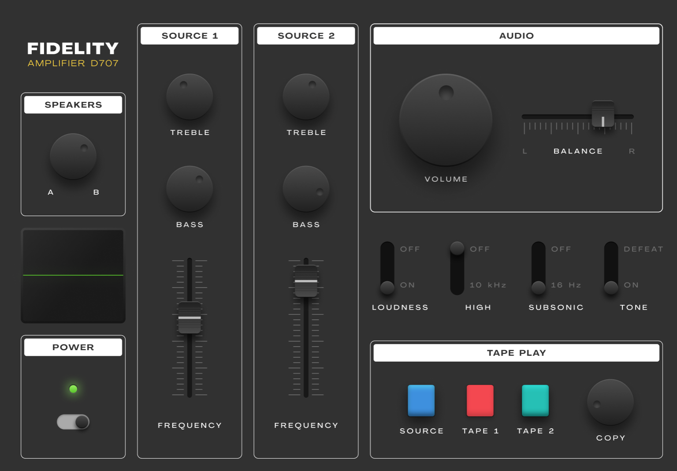Click the High filter 10 kHz label

(x=488, y=285)
